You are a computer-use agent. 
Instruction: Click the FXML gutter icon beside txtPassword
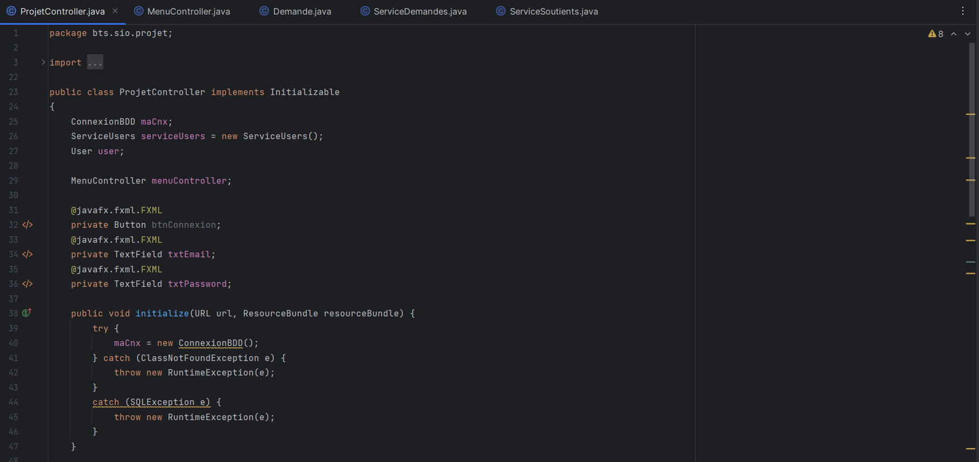click(27, 284)
